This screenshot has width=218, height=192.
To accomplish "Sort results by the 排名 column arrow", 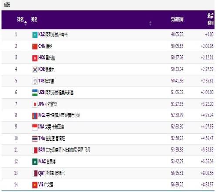I will [x=26, y=23].
